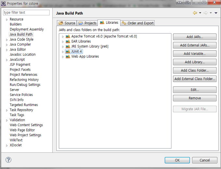Open the help question mark icon

tap(8, 160)
